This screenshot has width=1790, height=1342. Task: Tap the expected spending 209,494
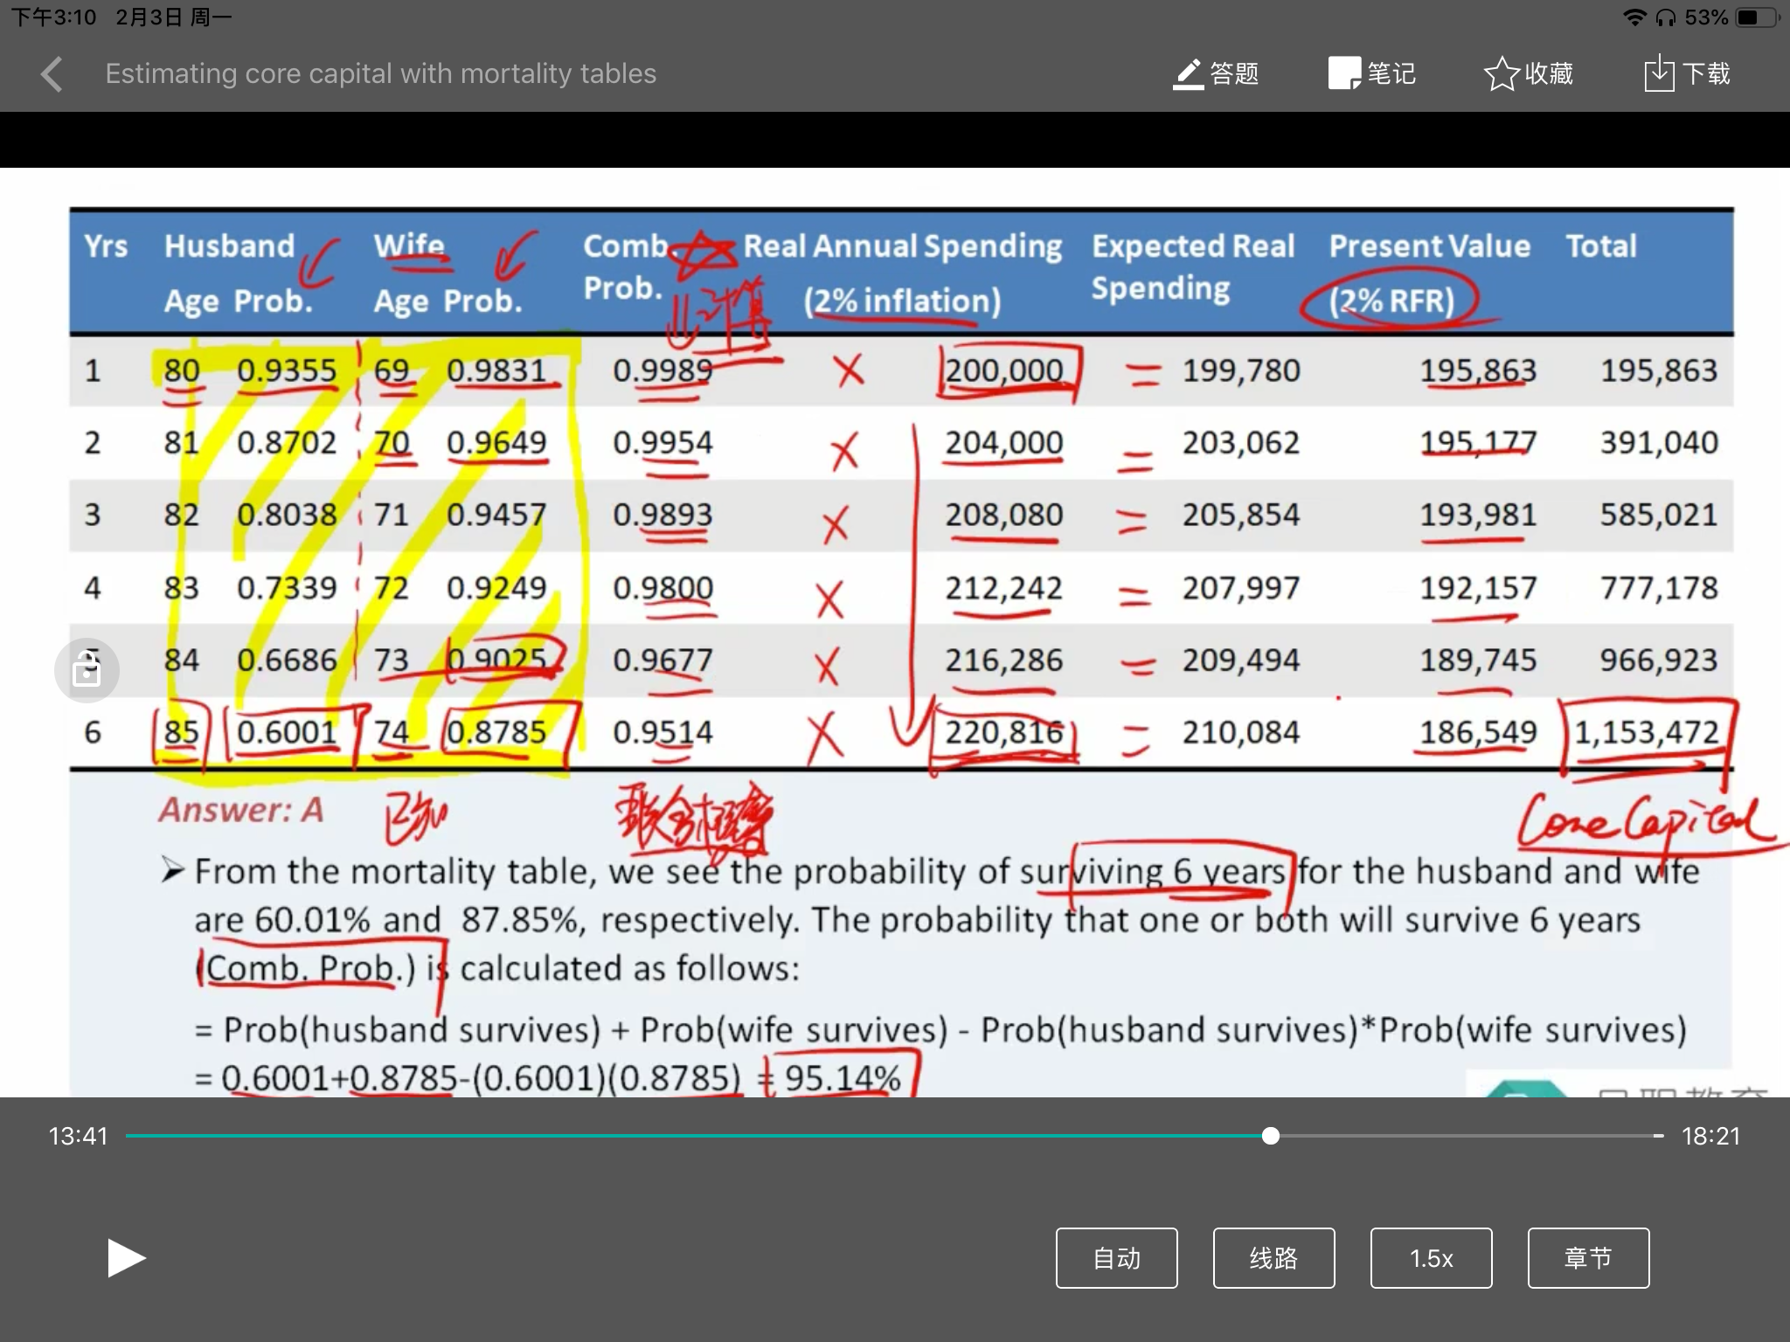pyautogui.click(x=1241, y=661)
